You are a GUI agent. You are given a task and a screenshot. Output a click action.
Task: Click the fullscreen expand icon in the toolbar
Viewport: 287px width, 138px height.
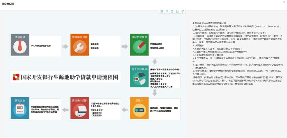167,11
